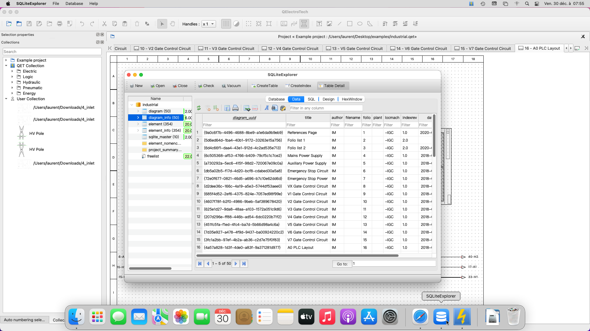Click the database tree horizontal scrollbar

[150, 268]
